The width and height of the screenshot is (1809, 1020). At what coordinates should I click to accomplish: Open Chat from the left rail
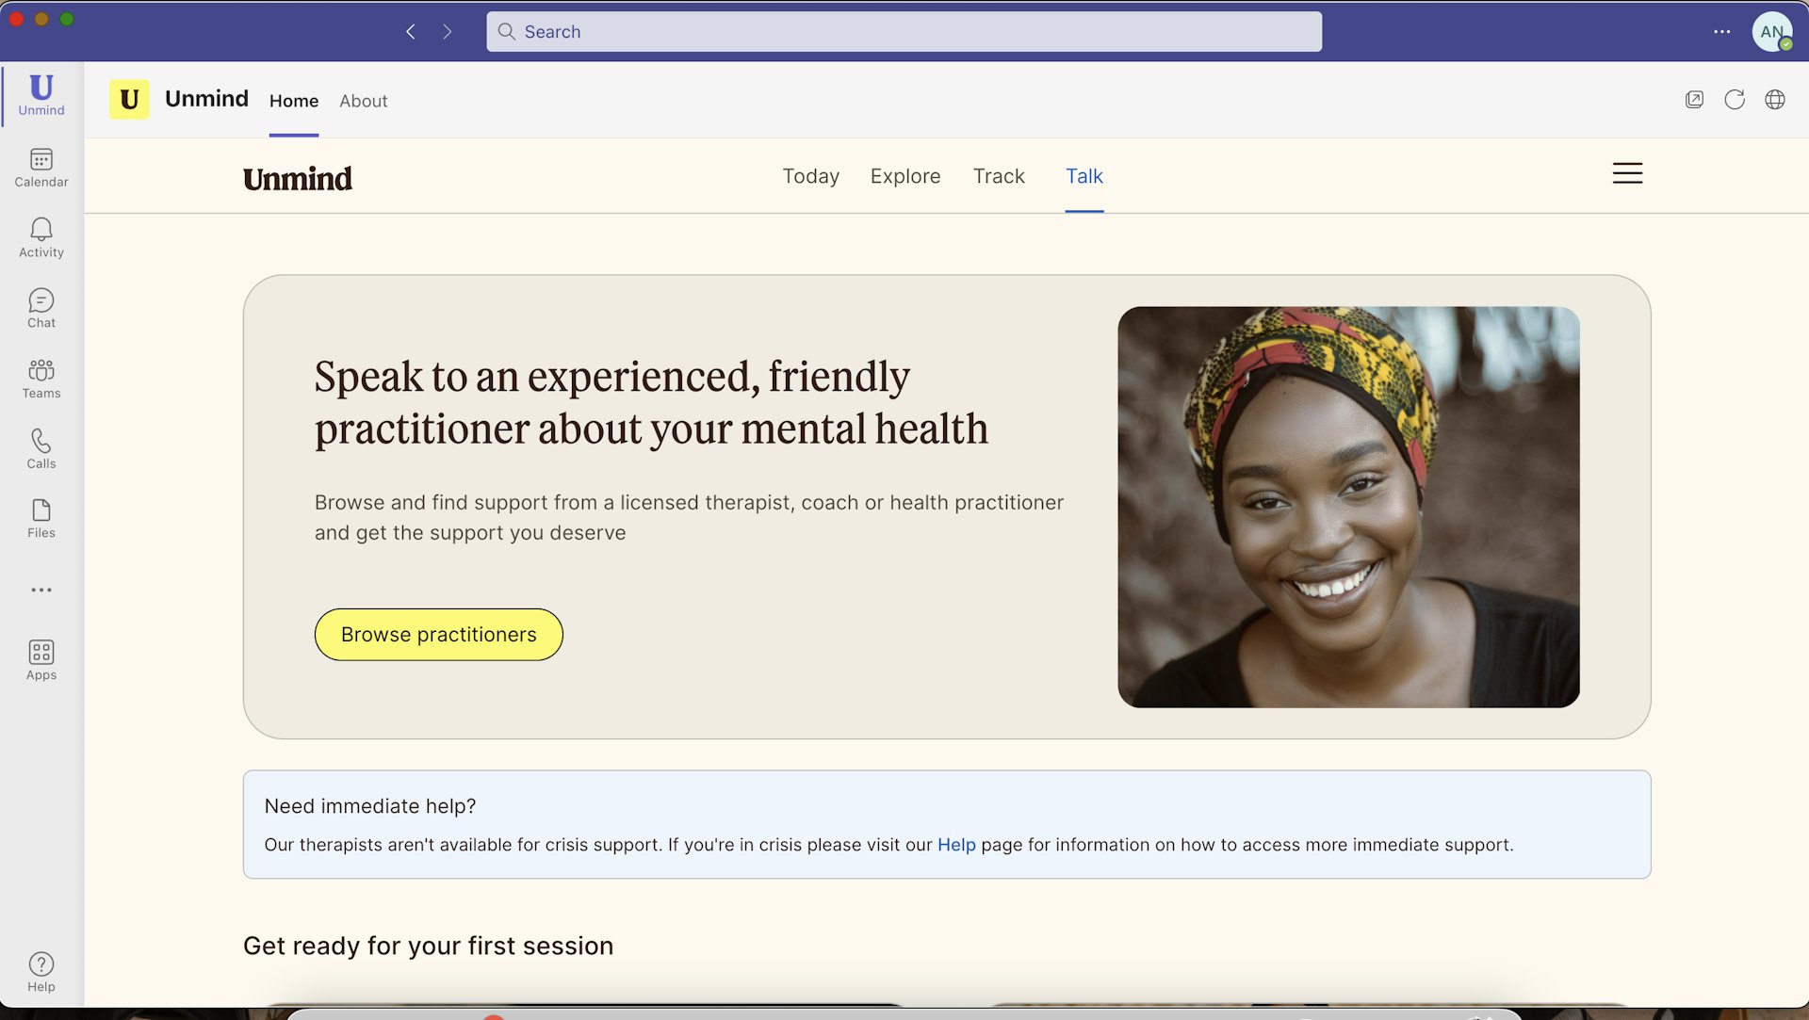click(x=41, y=308)
